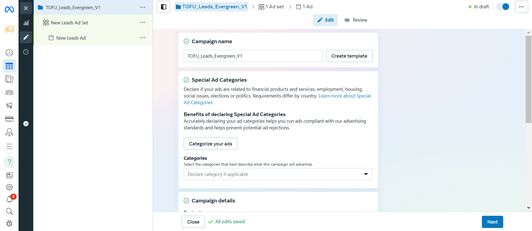Open Learn more about Special Ad Categories link
Viewport: 532px width, 231px height.
[x=277, y=99]
